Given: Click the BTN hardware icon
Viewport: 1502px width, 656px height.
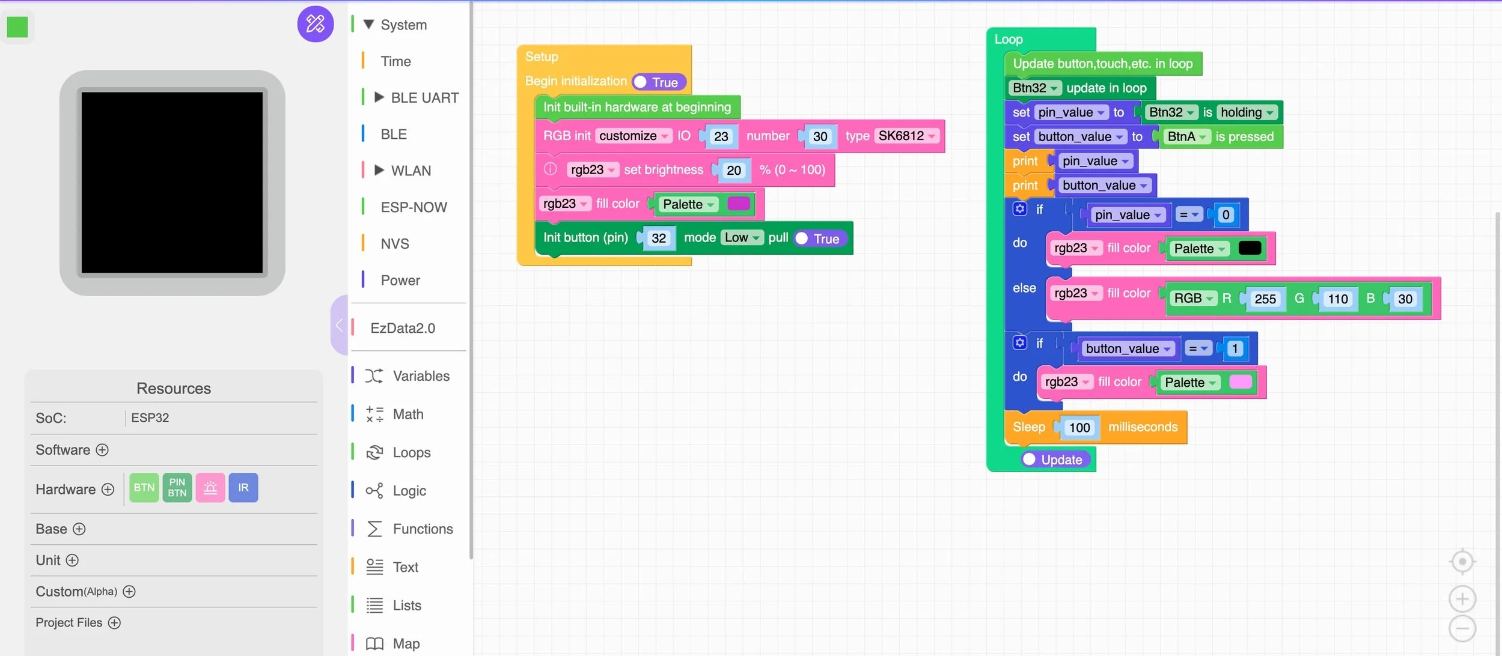Looking at the screenshot, I should 144,487.
